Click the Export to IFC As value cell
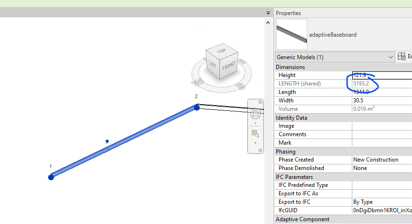 point(382,193)
